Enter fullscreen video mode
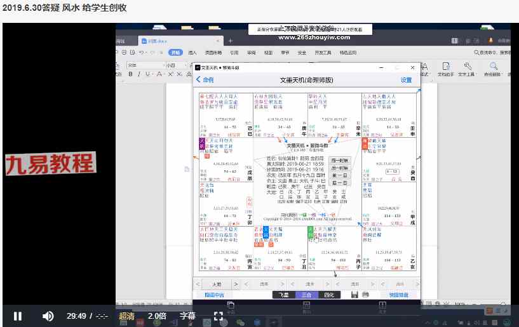Image resolution: width=519 pixels, height=327 pixels. tap(218, 316)
